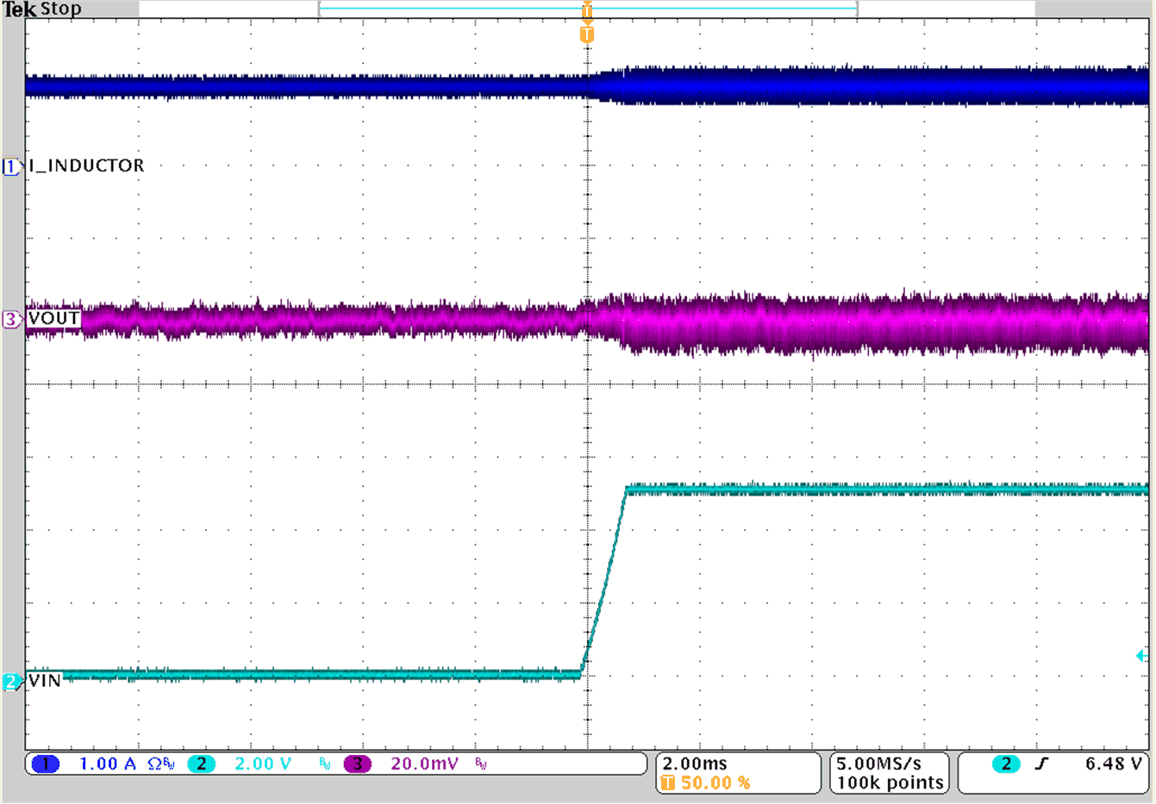The height and width of the screenshot is (804, 1156).
Task: Click the orange T trigger position marker
Action: (x=587, y=34)
